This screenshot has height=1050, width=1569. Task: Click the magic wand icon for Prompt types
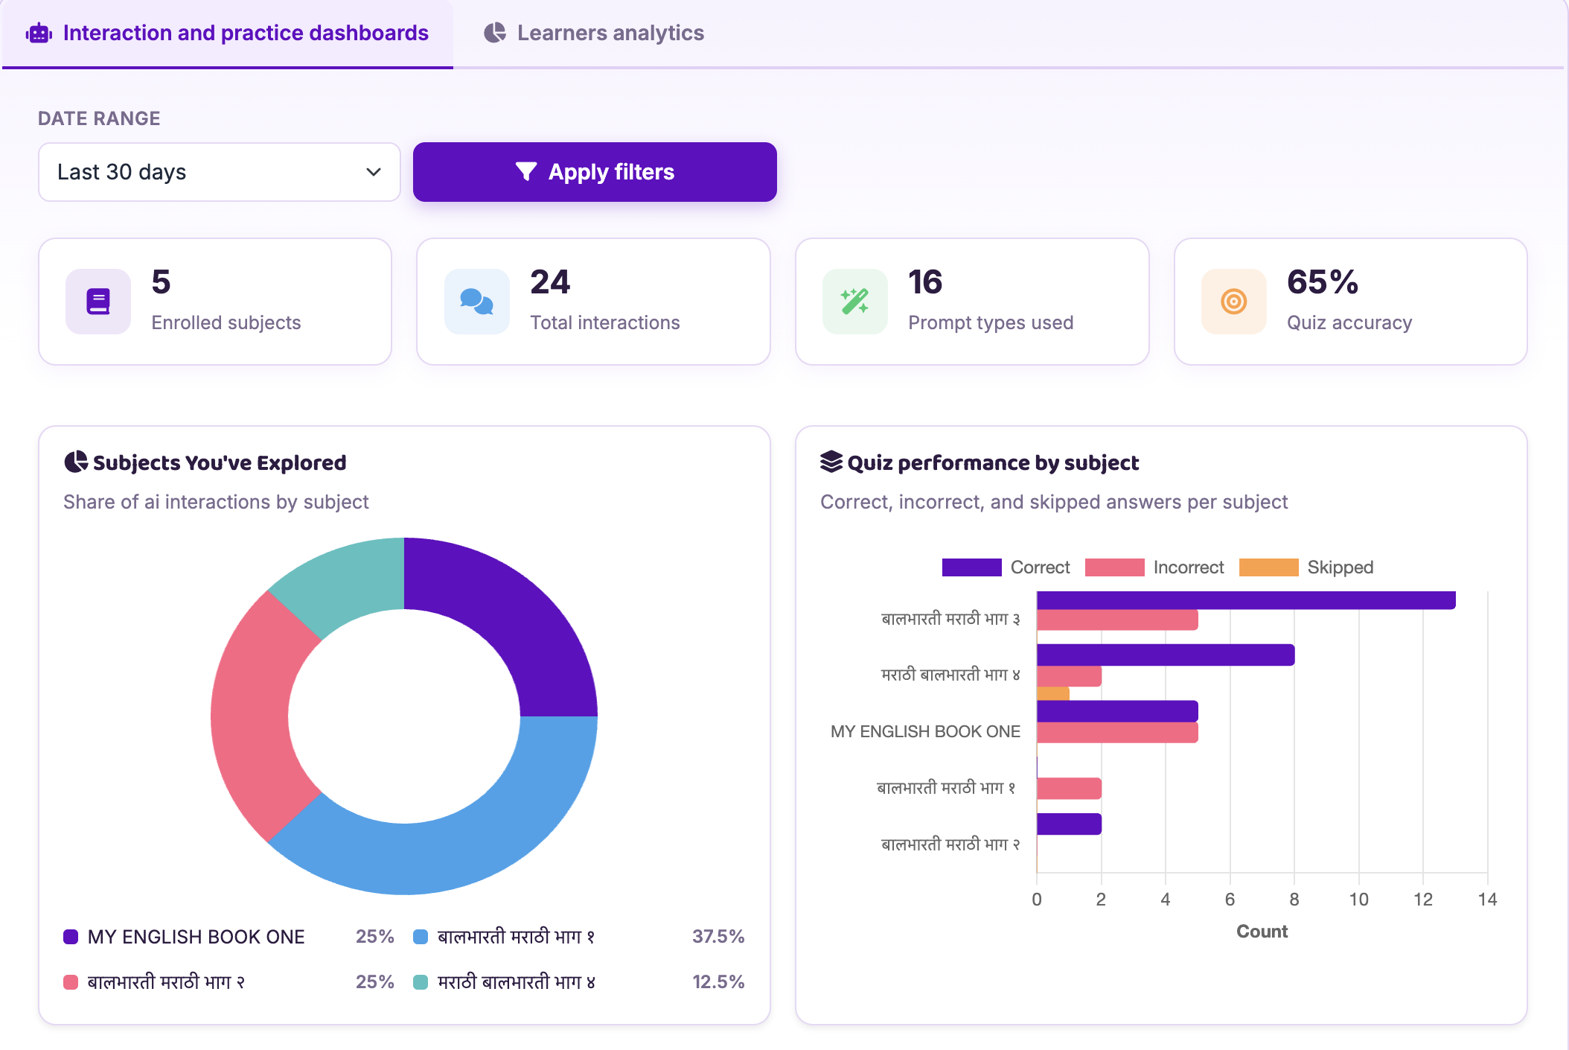point(855,302)
